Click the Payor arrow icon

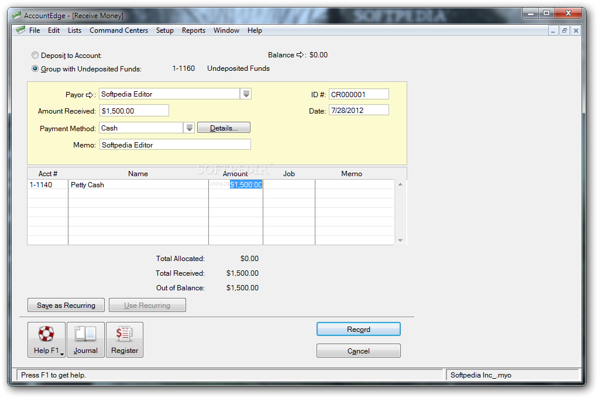coord(90,95)
